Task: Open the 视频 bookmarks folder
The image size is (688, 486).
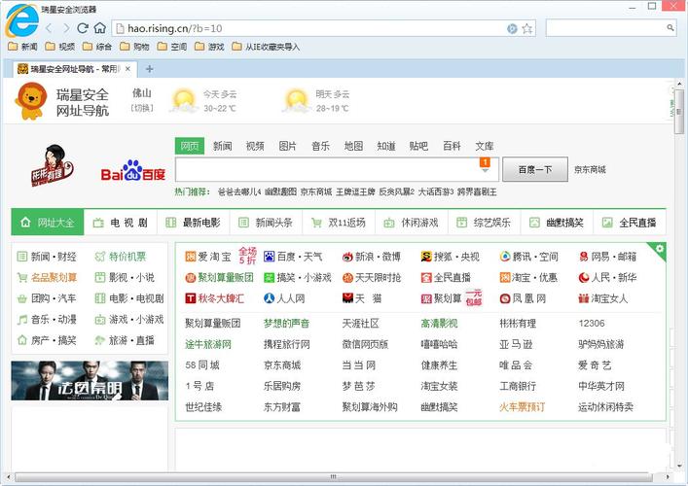Action: [60, 47]
